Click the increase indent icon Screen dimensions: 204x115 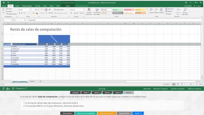(x=52, y=13)
